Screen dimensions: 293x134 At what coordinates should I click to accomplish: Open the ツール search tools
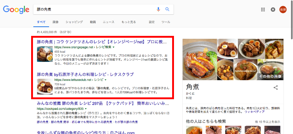tap(166, 22)
